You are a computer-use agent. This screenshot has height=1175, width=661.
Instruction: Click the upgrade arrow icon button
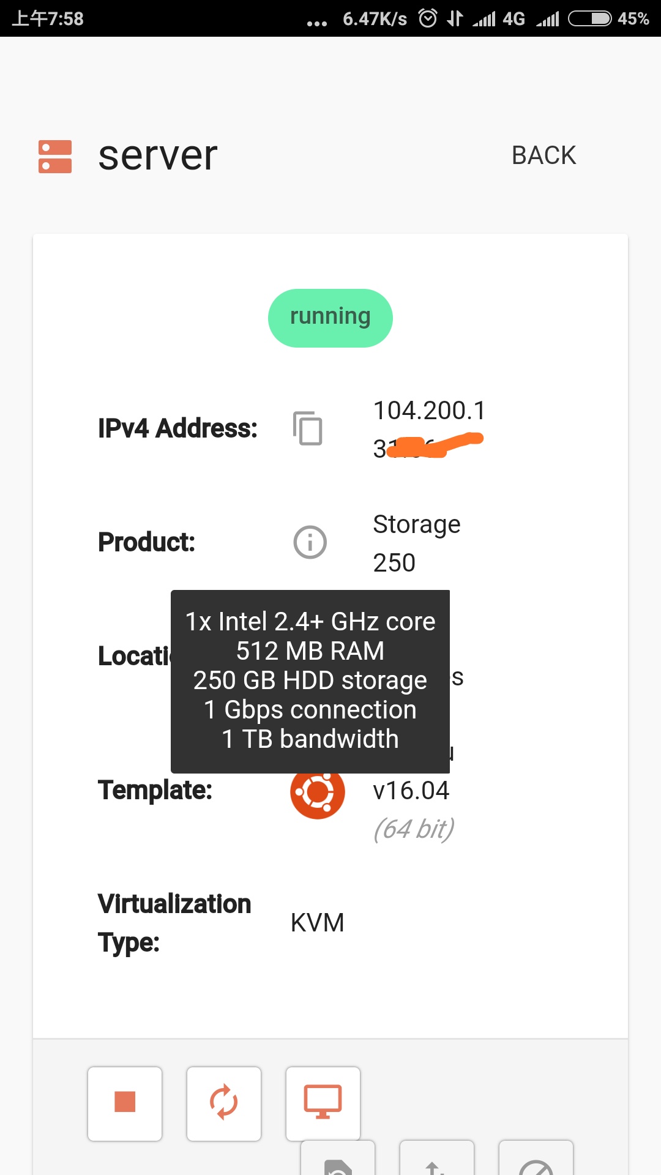coord(436,1161)
